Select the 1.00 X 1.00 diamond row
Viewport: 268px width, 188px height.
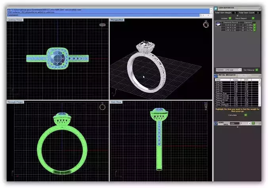(x=237, y=30)
